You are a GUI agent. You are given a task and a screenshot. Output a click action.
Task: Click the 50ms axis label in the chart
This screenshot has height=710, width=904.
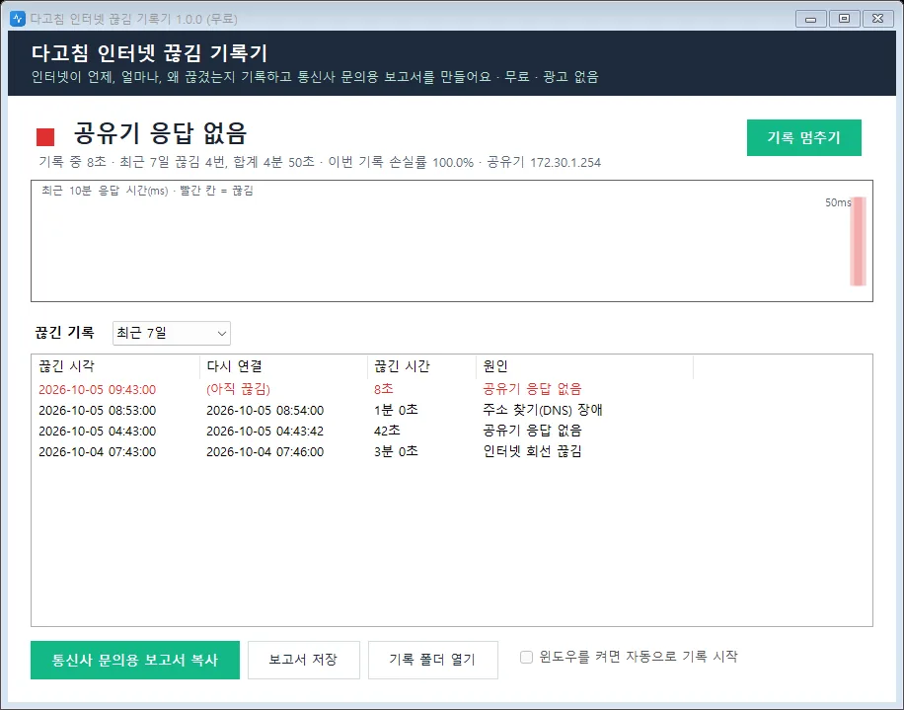click(838, 202)
